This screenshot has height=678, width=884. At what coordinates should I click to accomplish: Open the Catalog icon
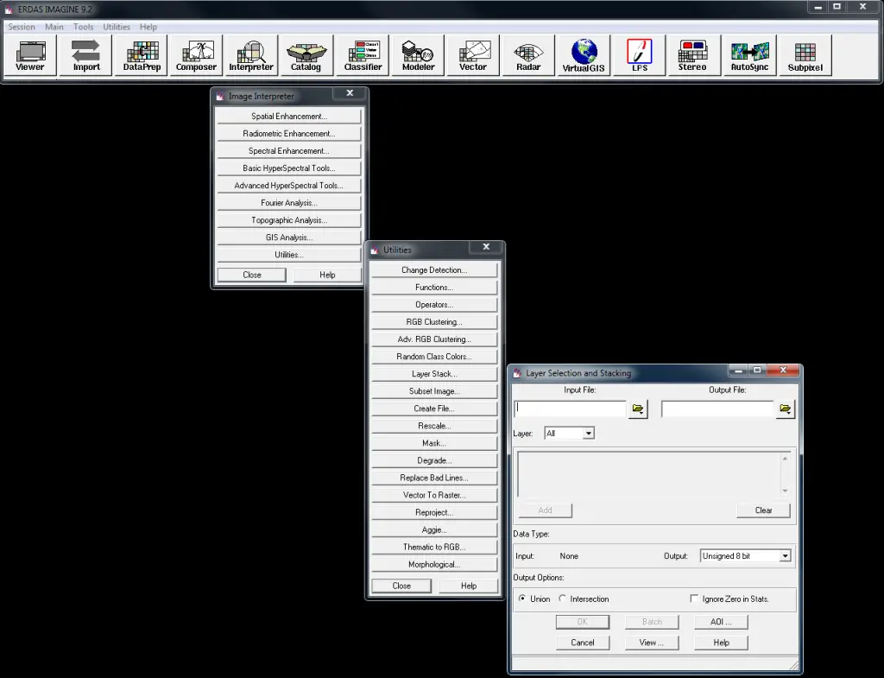(x=306, y=55)
